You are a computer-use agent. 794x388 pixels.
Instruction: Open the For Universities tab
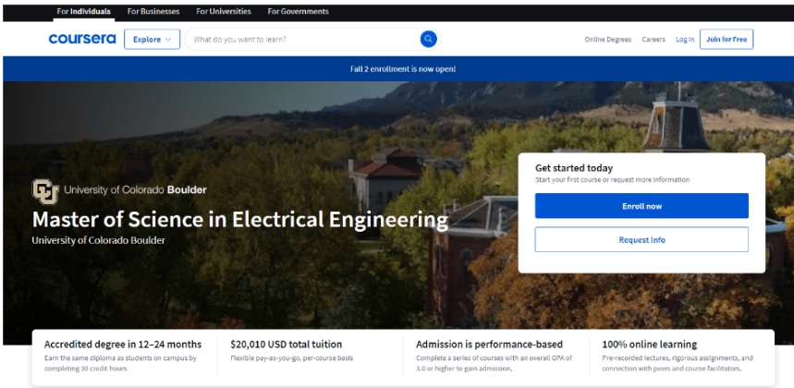tap(224, 11)
